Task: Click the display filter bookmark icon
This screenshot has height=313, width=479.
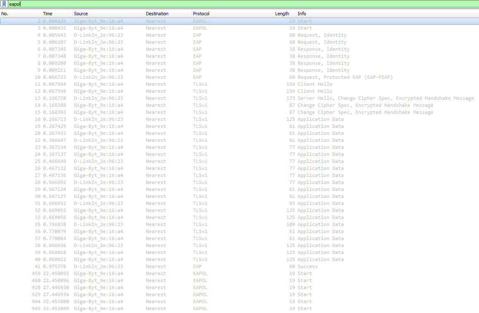Action: 4,4
